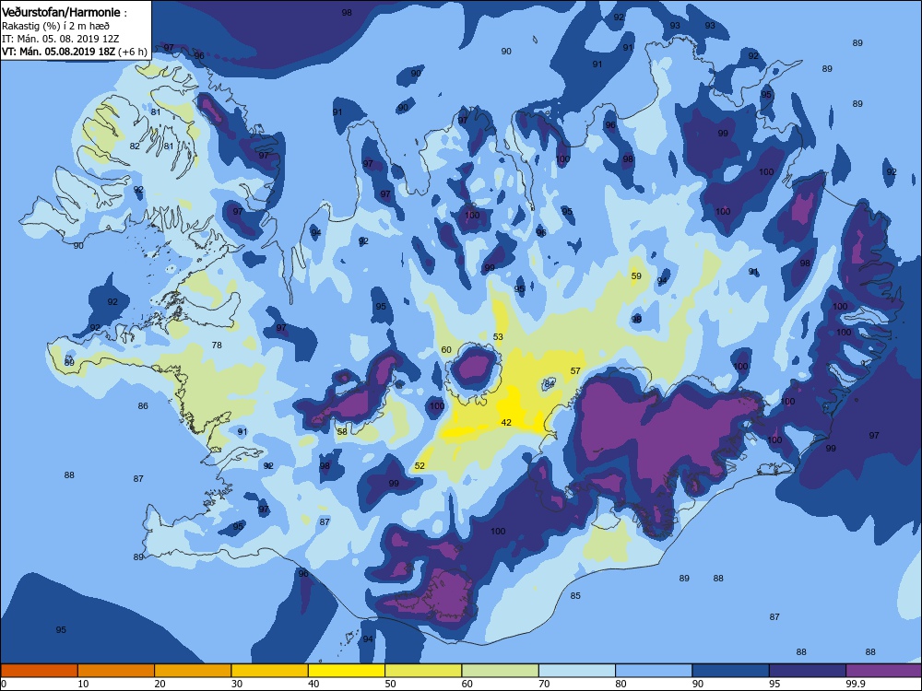Click the humidity value 42 on the map
The height and width of the screenshot is (691, 922).
pos(506,423)
